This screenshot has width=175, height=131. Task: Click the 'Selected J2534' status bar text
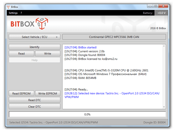pyautogui.click(x=53, y=122)
